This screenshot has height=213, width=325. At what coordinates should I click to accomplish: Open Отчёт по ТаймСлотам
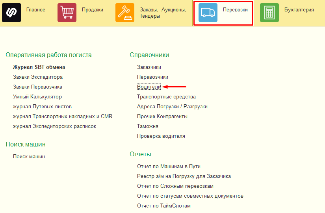[x=164, y=206]
